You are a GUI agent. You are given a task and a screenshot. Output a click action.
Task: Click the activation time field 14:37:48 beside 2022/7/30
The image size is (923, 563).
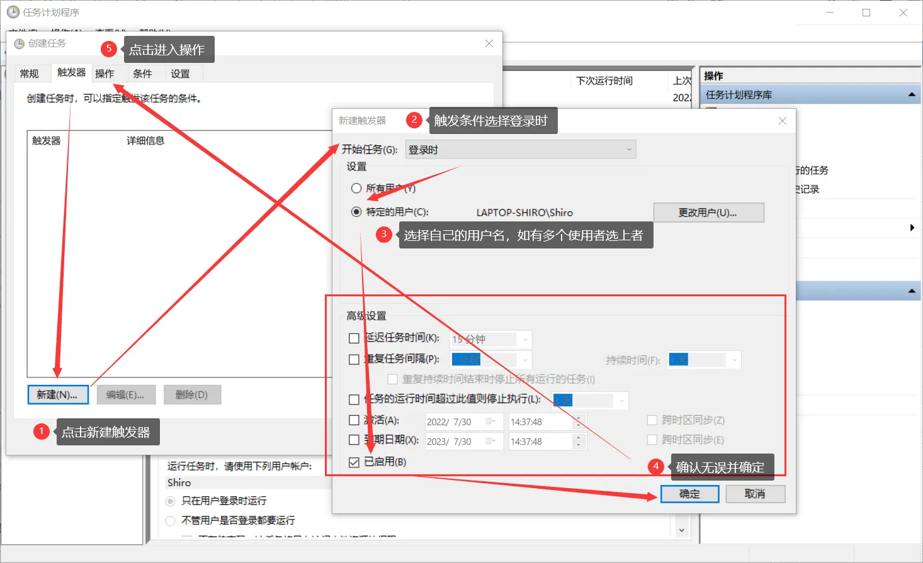(x=540, y=422)
